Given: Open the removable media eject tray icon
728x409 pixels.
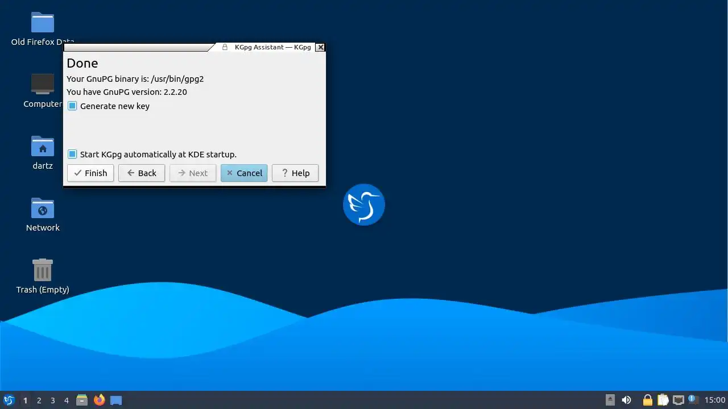Looking at the screenshot, I should tap(610, 400).
